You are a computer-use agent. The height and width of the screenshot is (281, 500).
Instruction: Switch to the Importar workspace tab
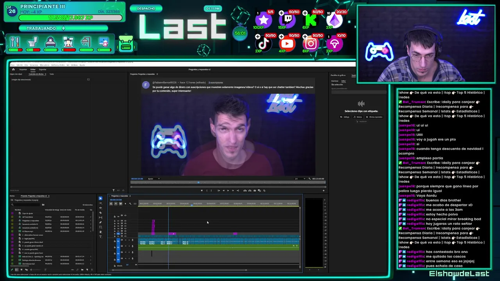[x=23, y=69]
